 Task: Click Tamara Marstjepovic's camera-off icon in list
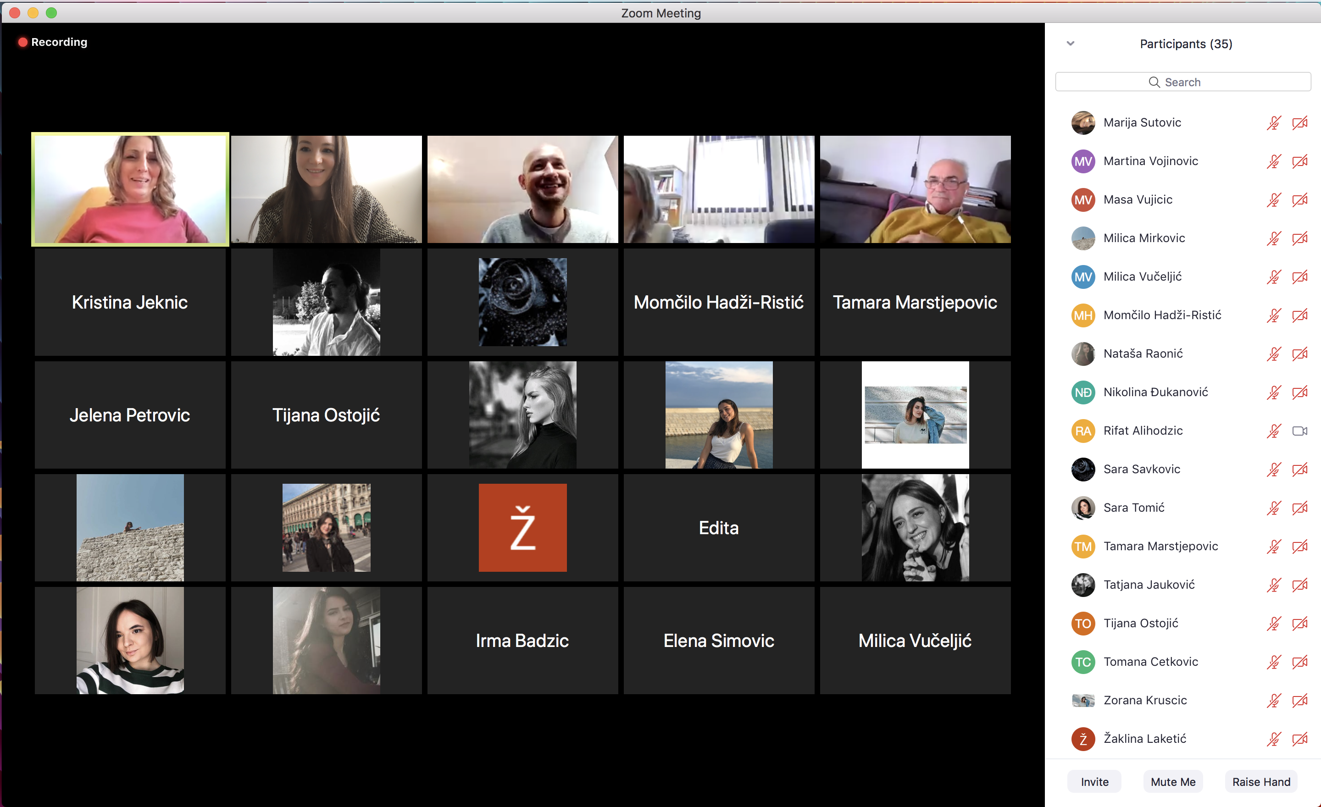1299,547
